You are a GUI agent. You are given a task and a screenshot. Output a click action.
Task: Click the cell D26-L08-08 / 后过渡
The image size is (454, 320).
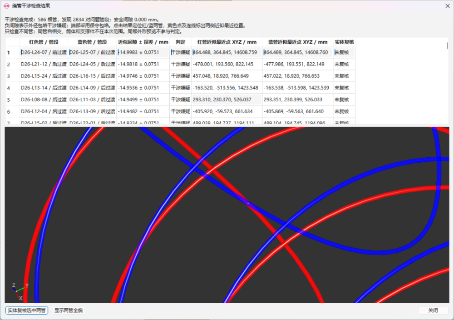pyautogui.click(x=44, y=100)
